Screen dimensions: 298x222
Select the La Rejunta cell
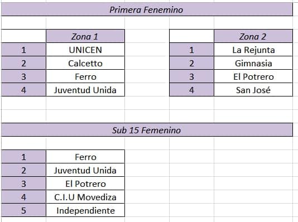pos(253,50)
